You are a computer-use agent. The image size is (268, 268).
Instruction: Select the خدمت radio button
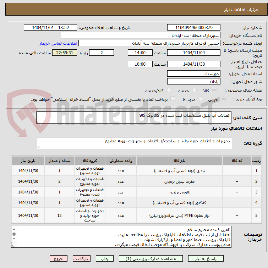tap(194, 90)
